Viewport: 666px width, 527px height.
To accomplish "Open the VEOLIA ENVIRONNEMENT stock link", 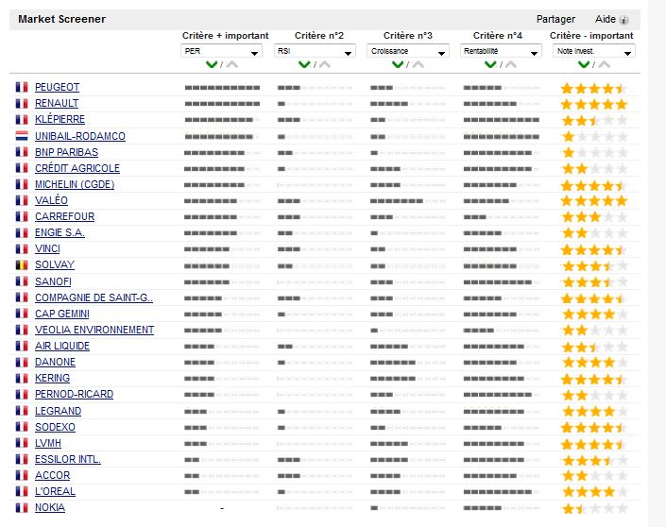I will [x=94, y=330].
